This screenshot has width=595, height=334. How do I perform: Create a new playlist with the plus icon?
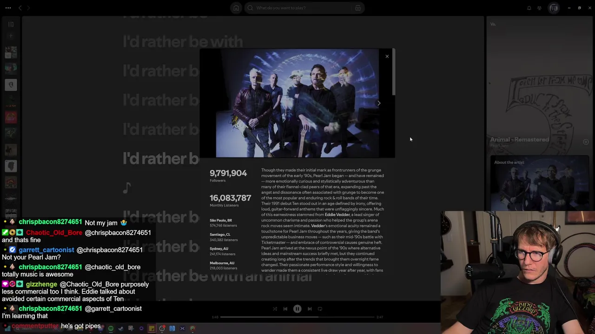[11, 36]
